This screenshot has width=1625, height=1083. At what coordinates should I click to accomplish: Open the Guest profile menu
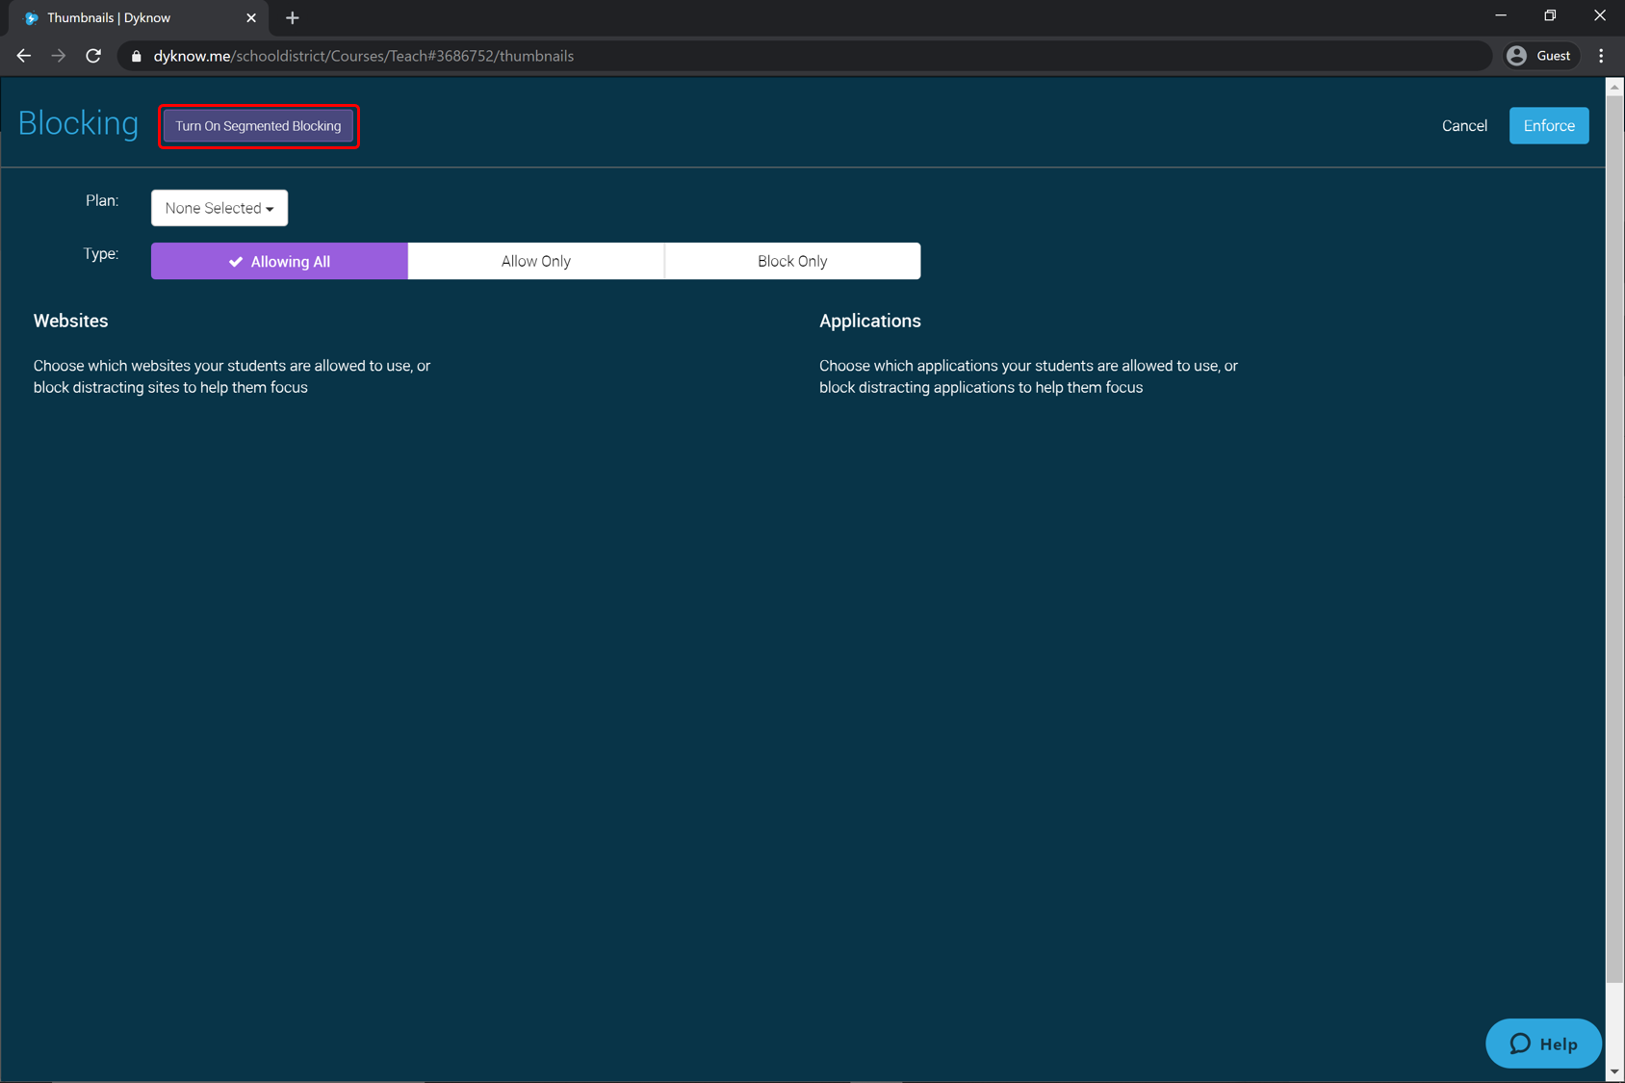[x=1540, y=56]
